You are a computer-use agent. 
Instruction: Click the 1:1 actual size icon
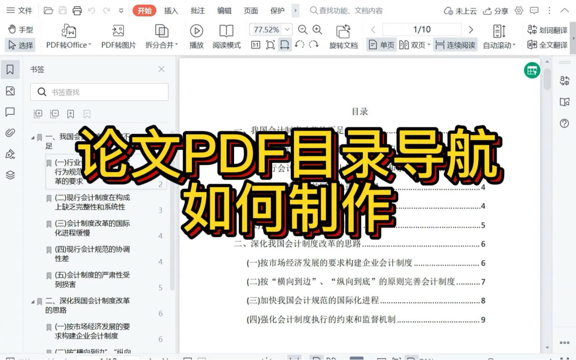[256, 45]
